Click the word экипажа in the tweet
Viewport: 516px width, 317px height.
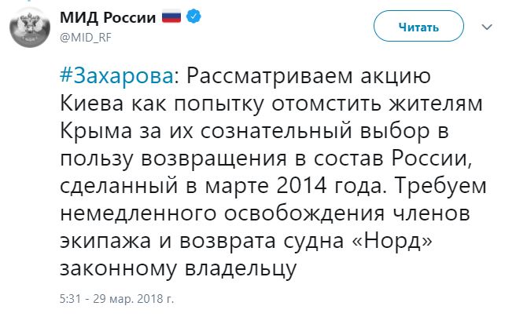click(105, 242)
